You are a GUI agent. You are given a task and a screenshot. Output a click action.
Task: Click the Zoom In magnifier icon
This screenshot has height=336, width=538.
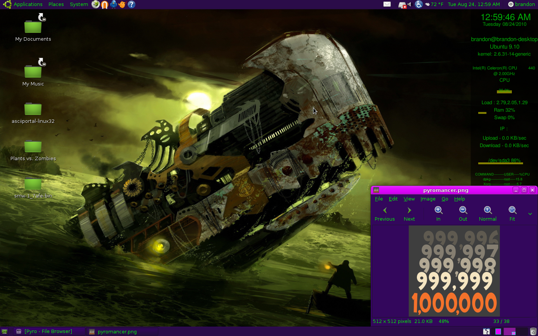(438, 210)
